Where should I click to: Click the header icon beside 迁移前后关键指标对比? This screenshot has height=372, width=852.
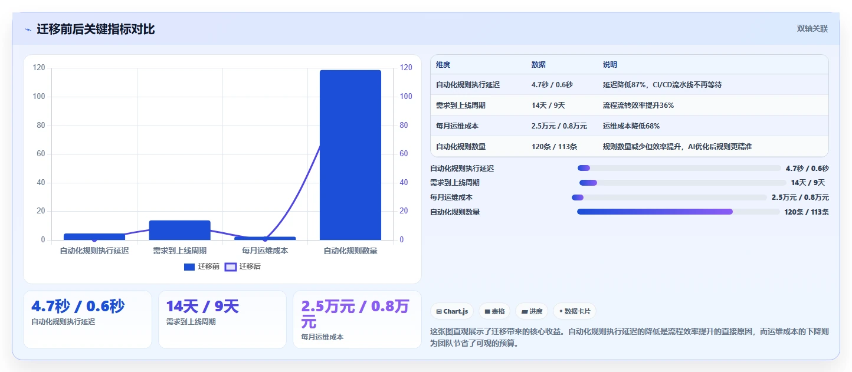click(x=28, y=29)
